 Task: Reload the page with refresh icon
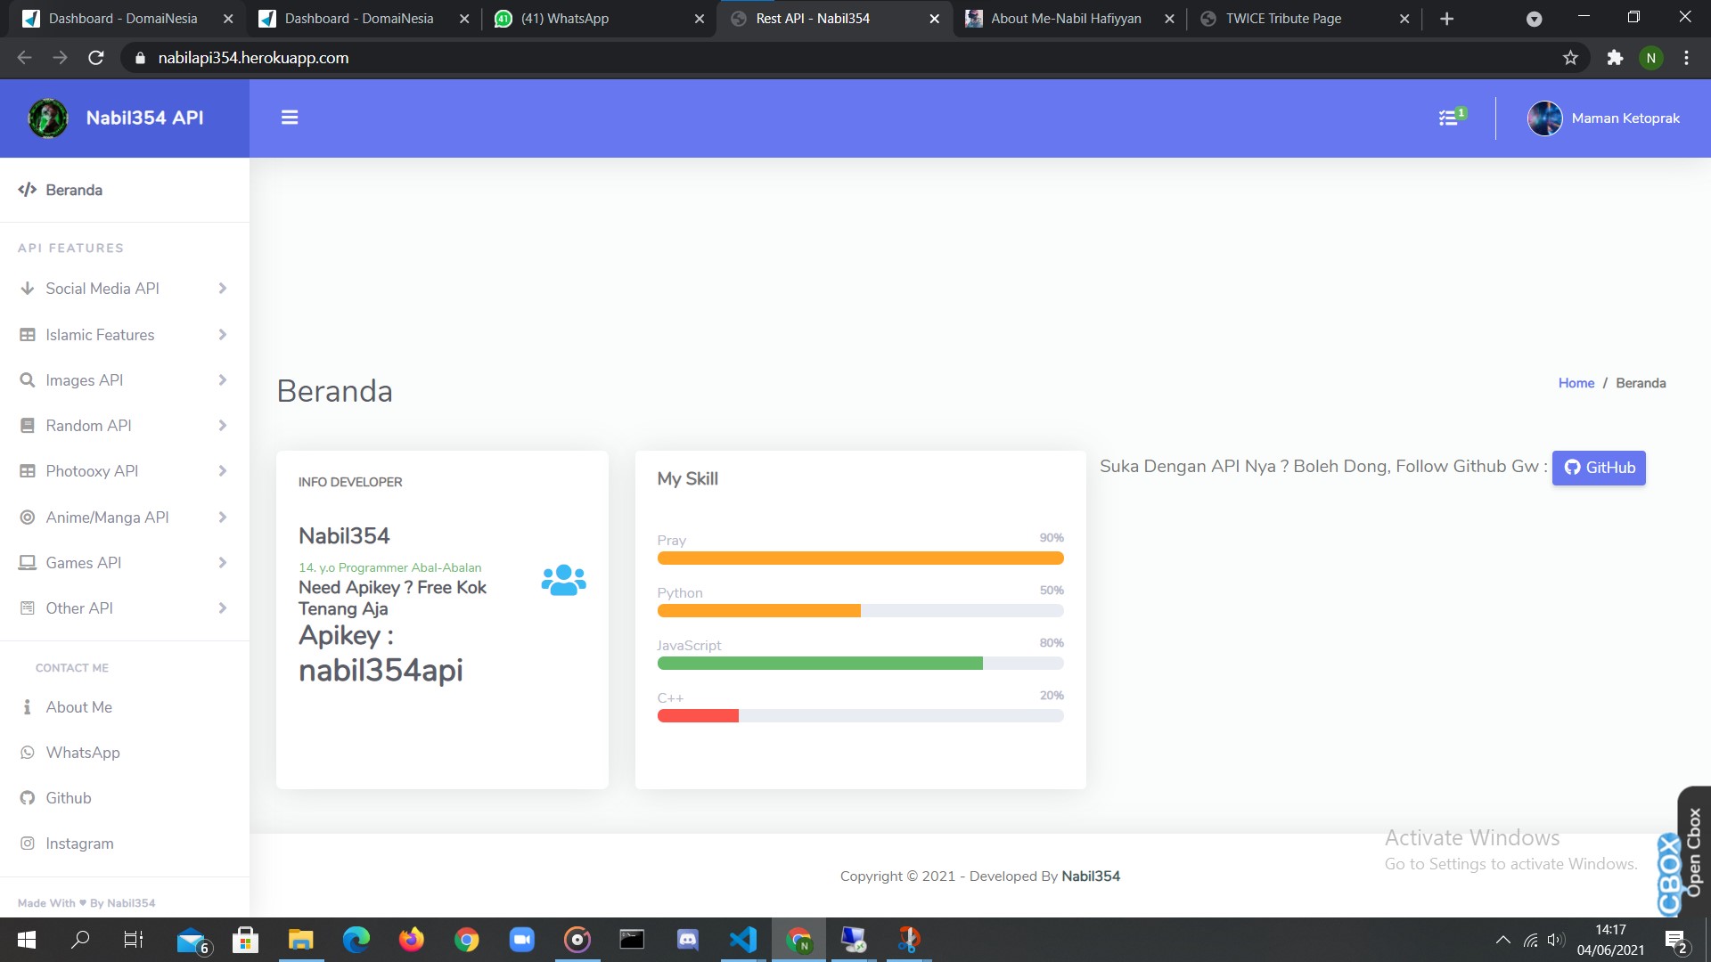click(x=96, y=58)
